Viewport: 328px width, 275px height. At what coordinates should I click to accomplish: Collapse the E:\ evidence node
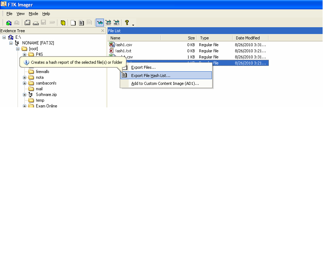4,37
